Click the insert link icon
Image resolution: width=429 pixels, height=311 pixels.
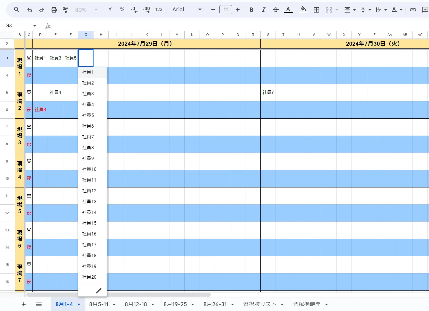coord(413,10)
